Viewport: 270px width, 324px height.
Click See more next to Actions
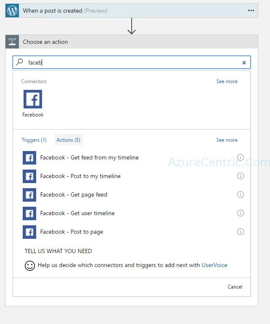[227, 140]
